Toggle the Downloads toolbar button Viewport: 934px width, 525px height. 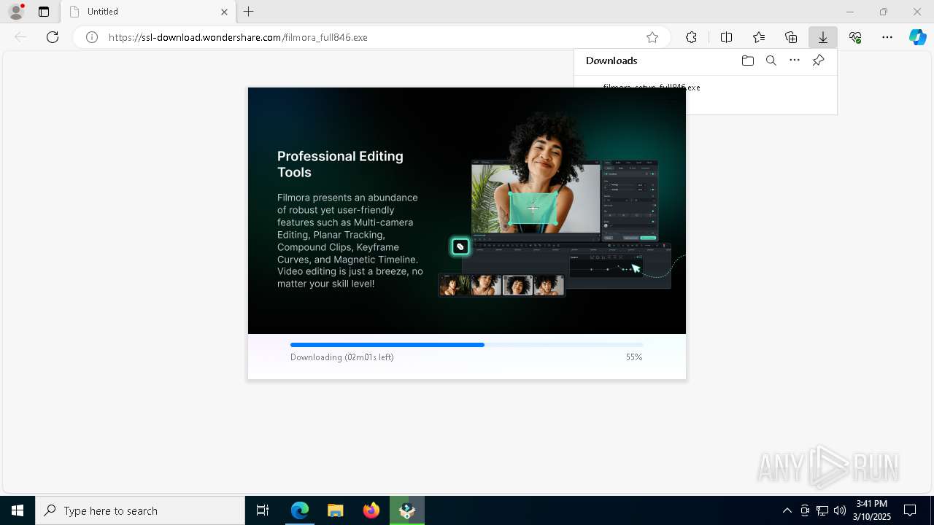point(823,37)
